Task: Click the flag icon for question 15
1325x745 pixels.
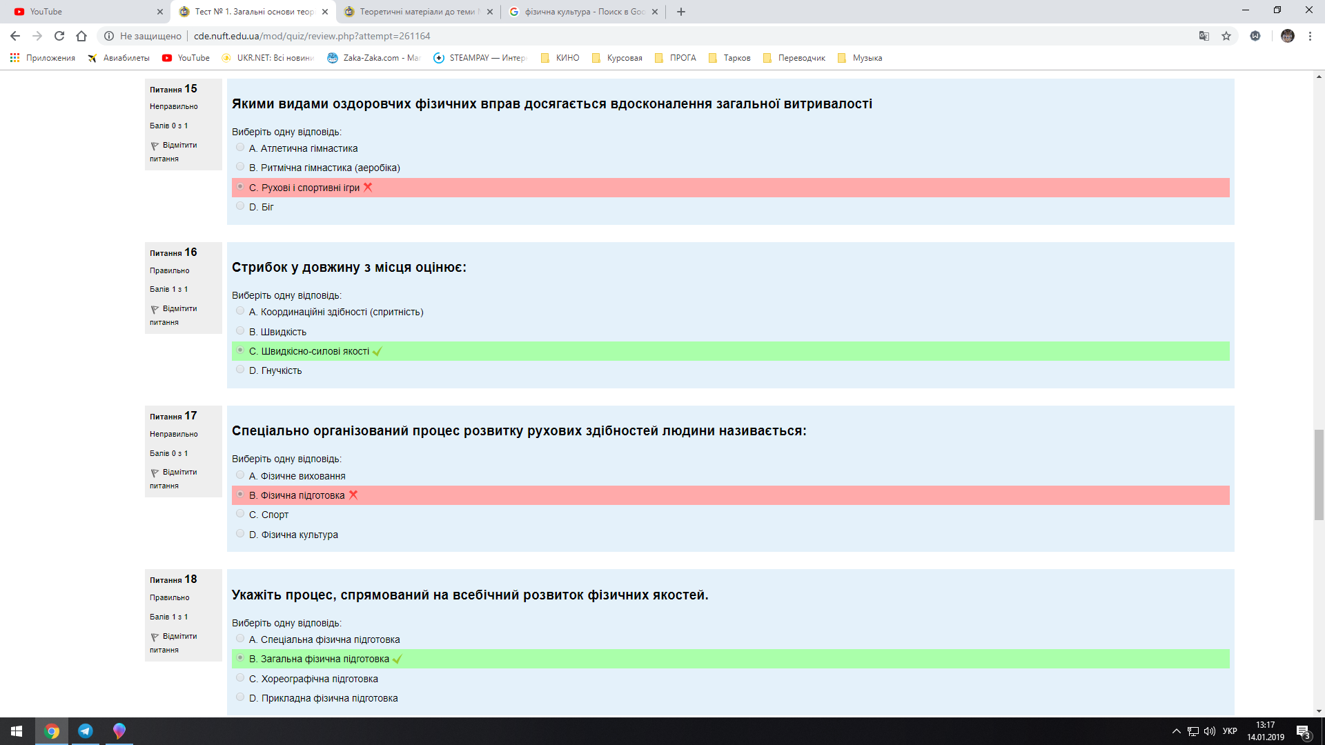Action: 155,146
